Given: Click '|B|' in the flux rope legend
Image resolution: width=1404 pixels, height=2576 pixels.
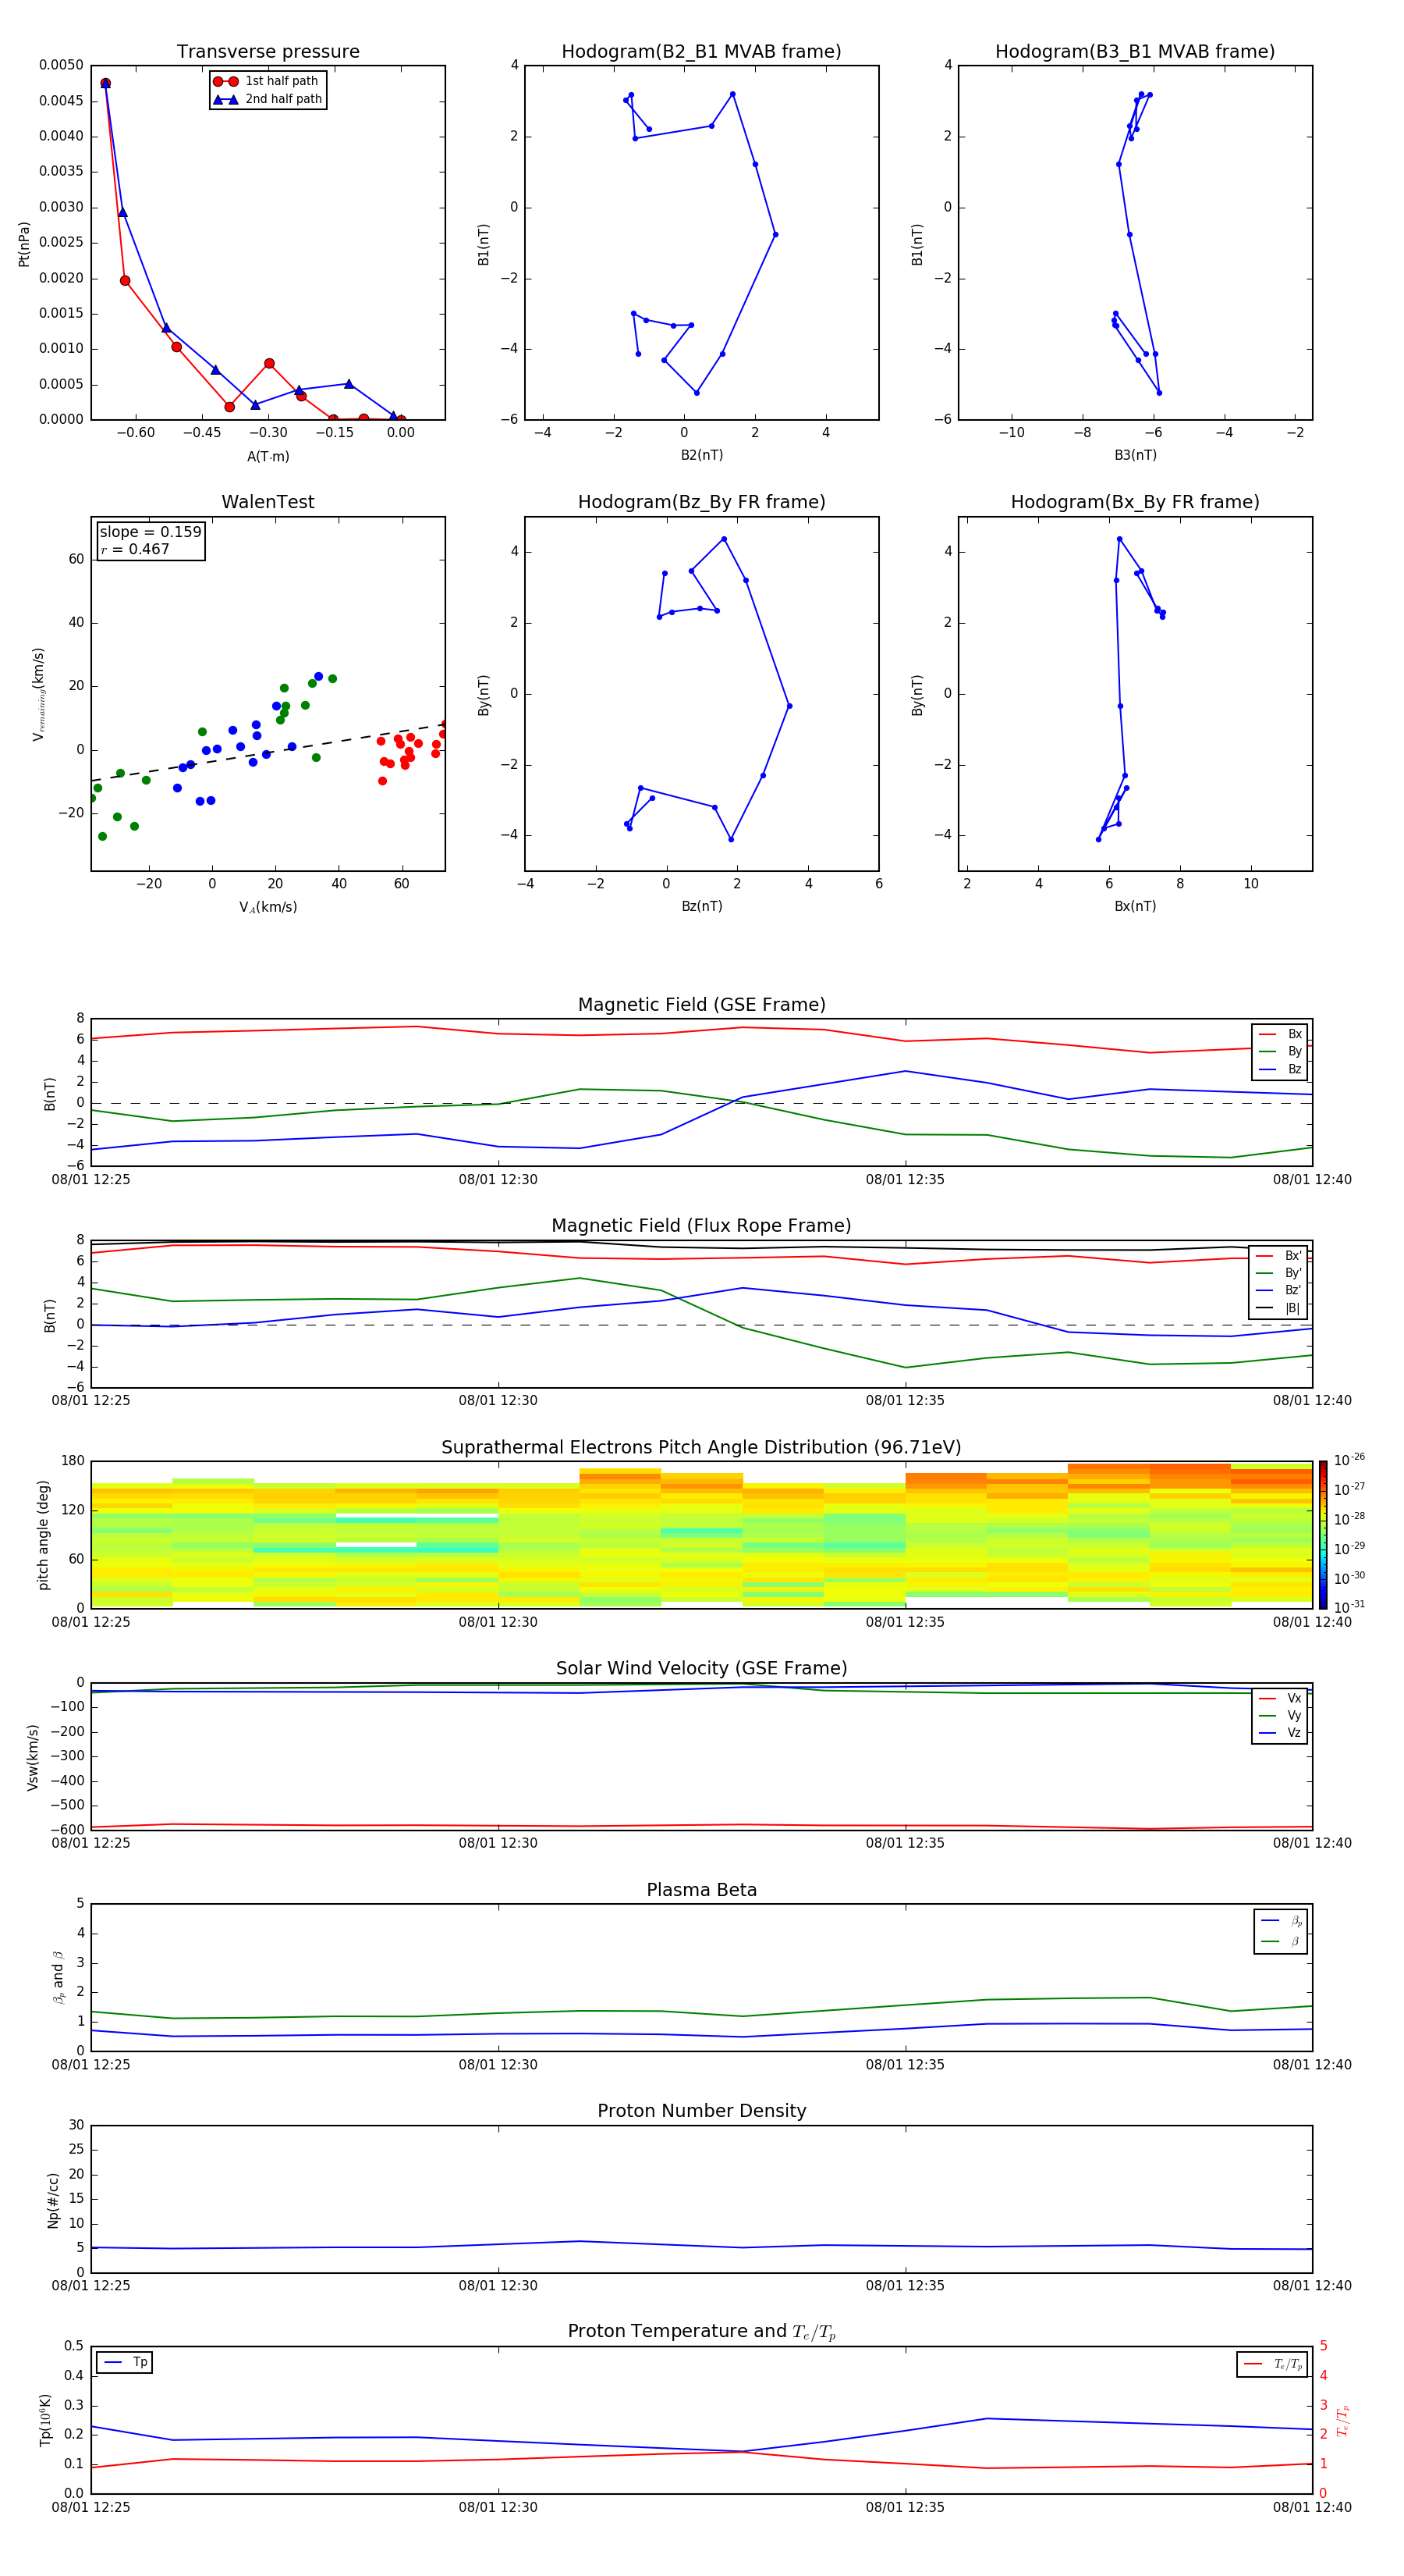Looking at the screenshot, I should (1292, 1308).
